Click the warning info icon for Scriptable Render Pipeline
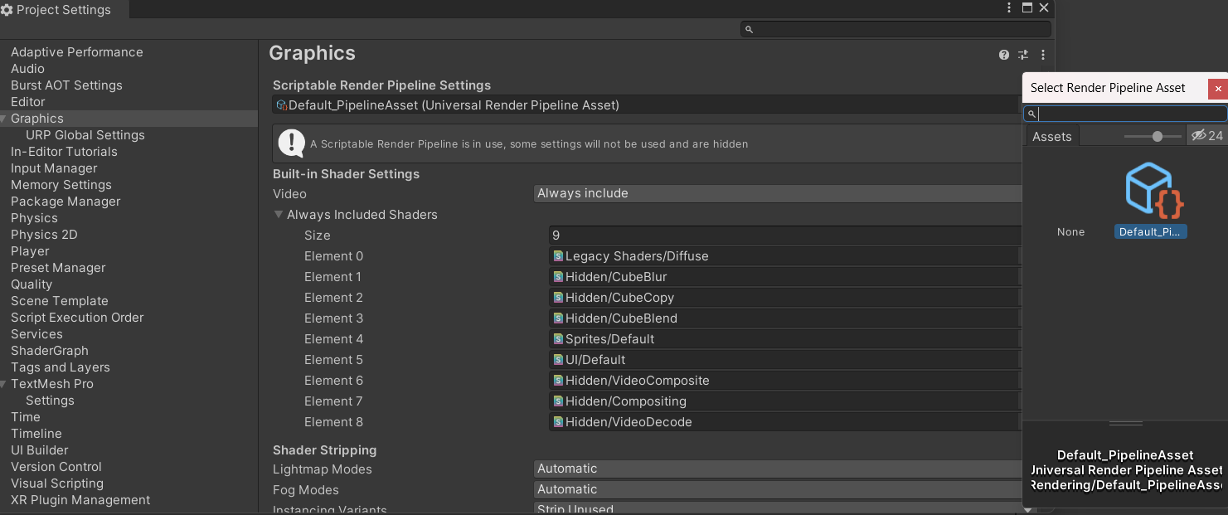 [x=291, y=143]
